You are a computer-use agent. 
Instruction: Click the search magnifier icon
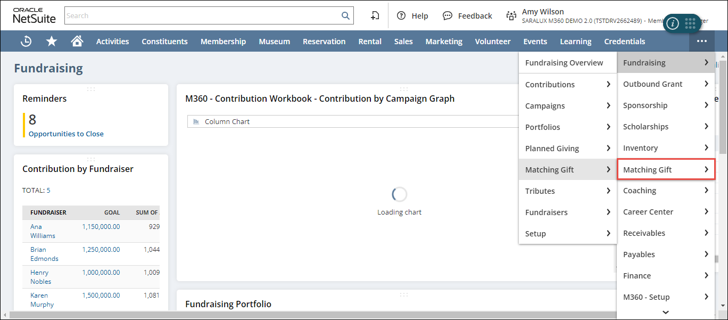[x=345, y=16]
